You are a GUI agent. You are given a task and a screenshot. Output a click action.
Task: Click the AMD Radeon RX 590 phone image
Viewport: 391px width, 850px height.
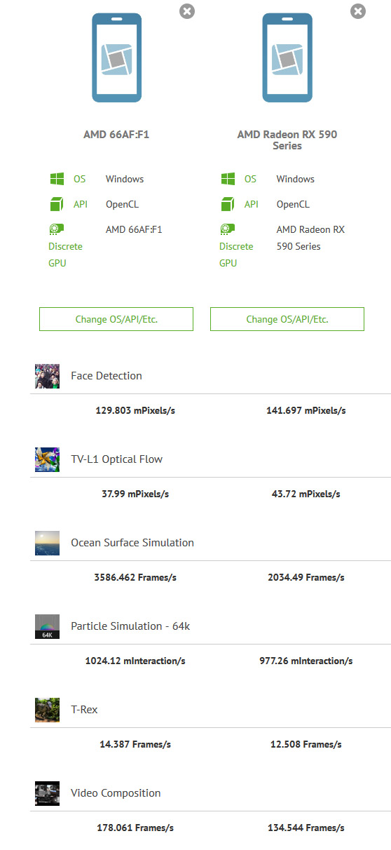pos(287,58)
